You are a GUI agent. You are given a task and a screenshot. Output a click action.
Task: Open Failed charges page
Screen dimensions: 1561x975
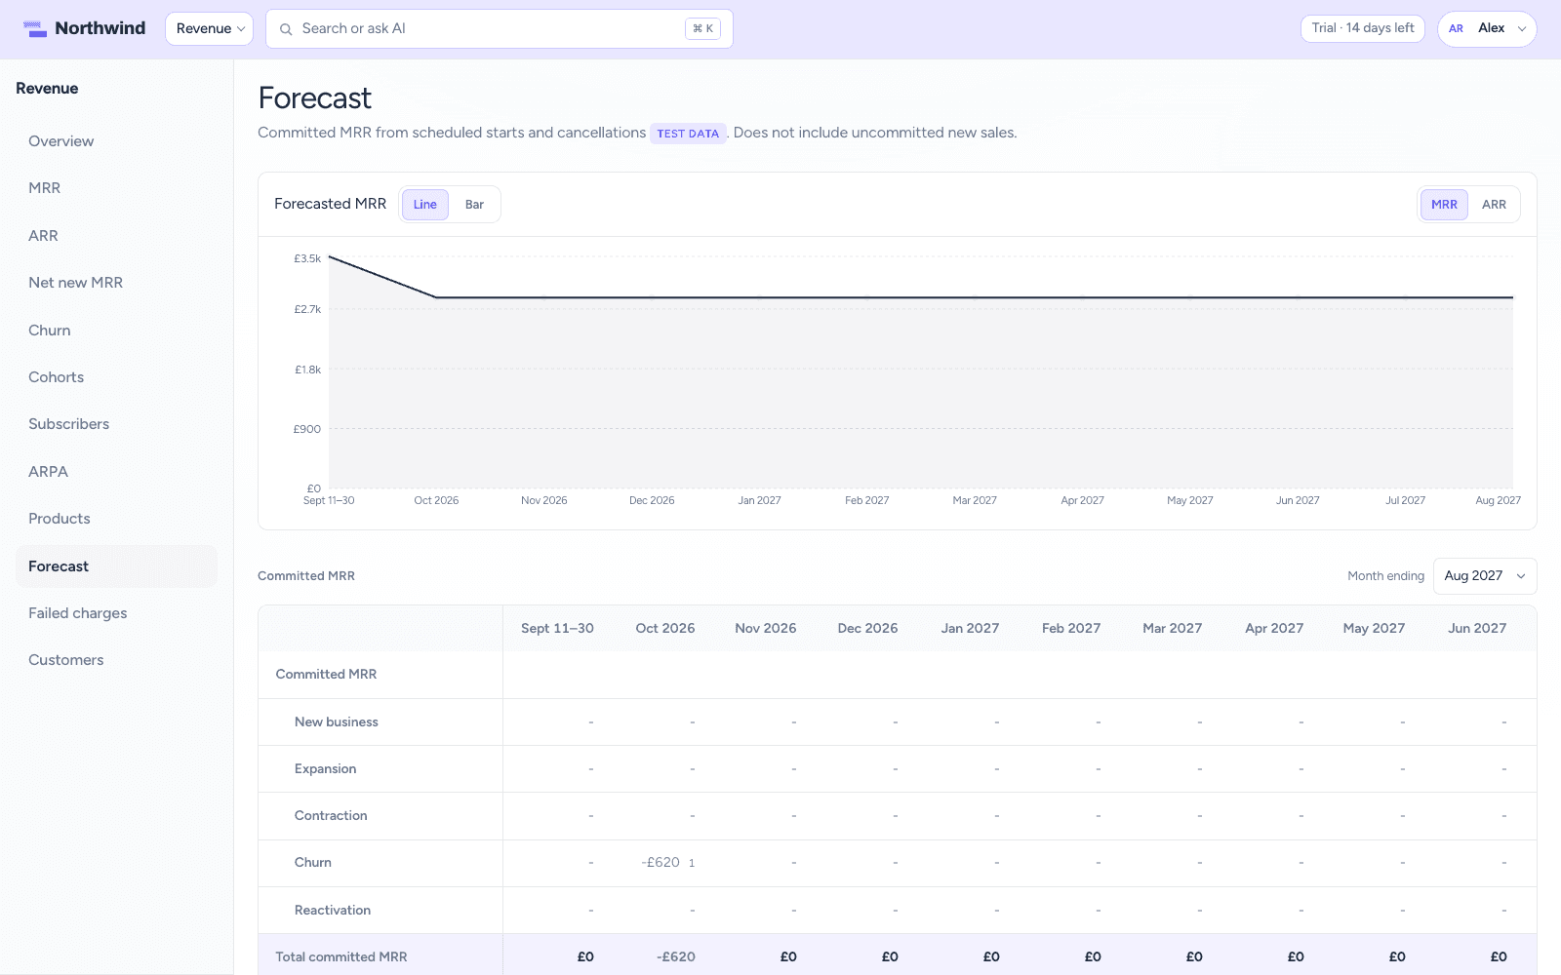[x=116, y=613]
